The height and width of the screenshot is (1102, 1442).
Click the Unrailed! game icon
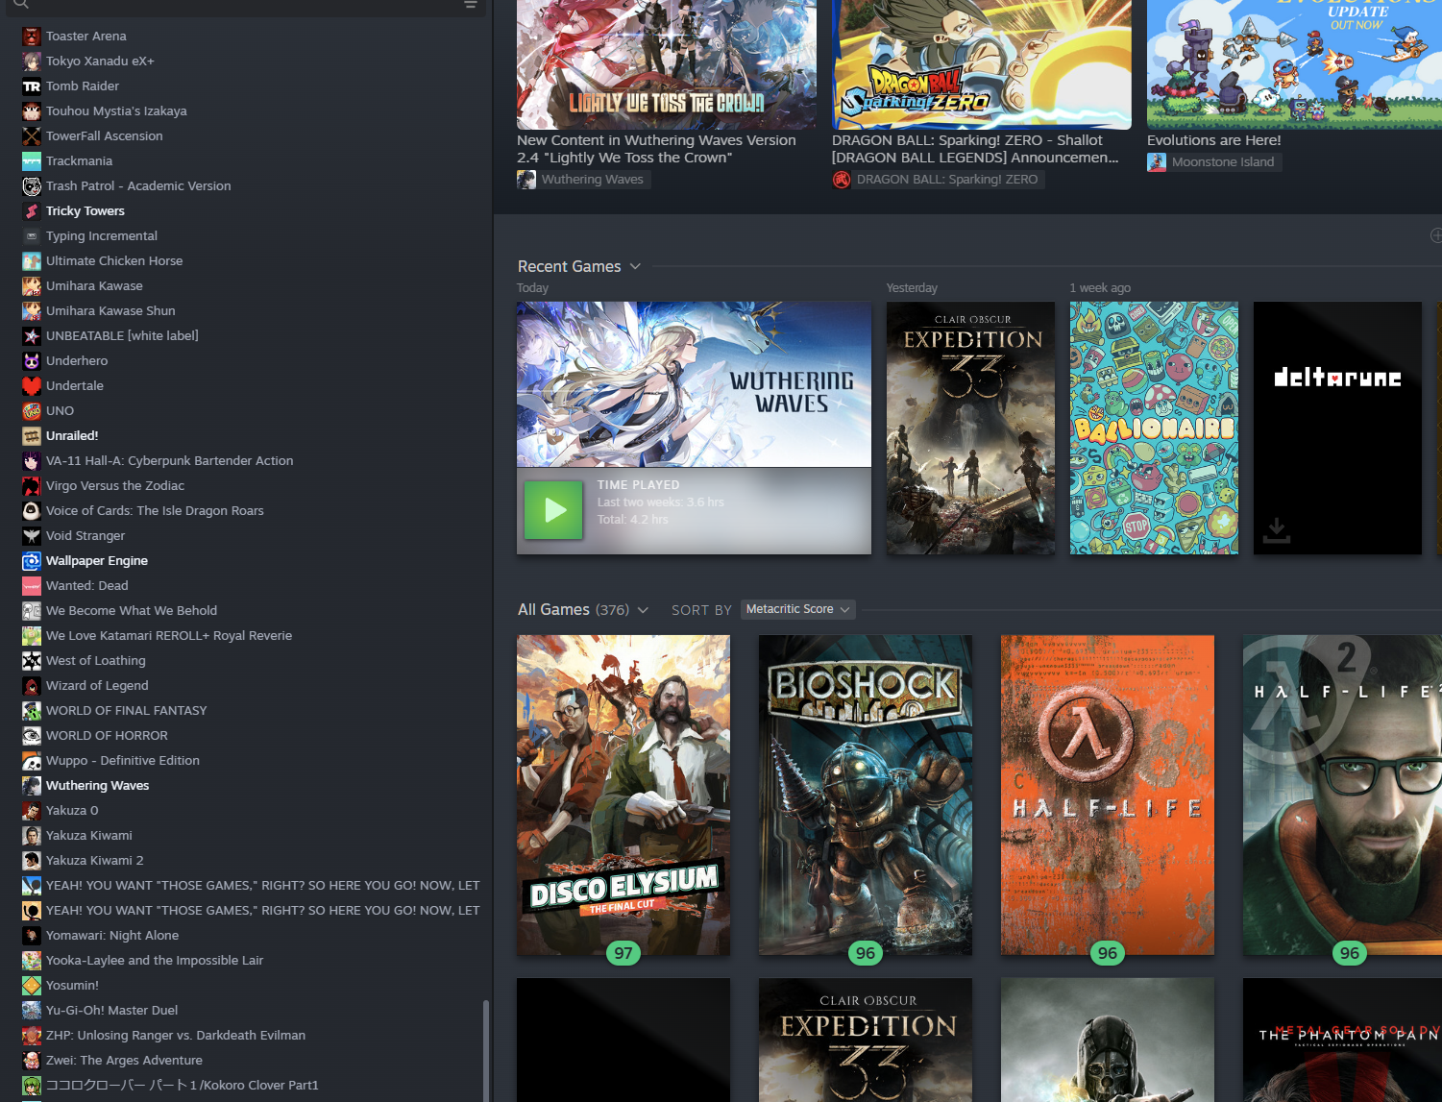(32, 436)
